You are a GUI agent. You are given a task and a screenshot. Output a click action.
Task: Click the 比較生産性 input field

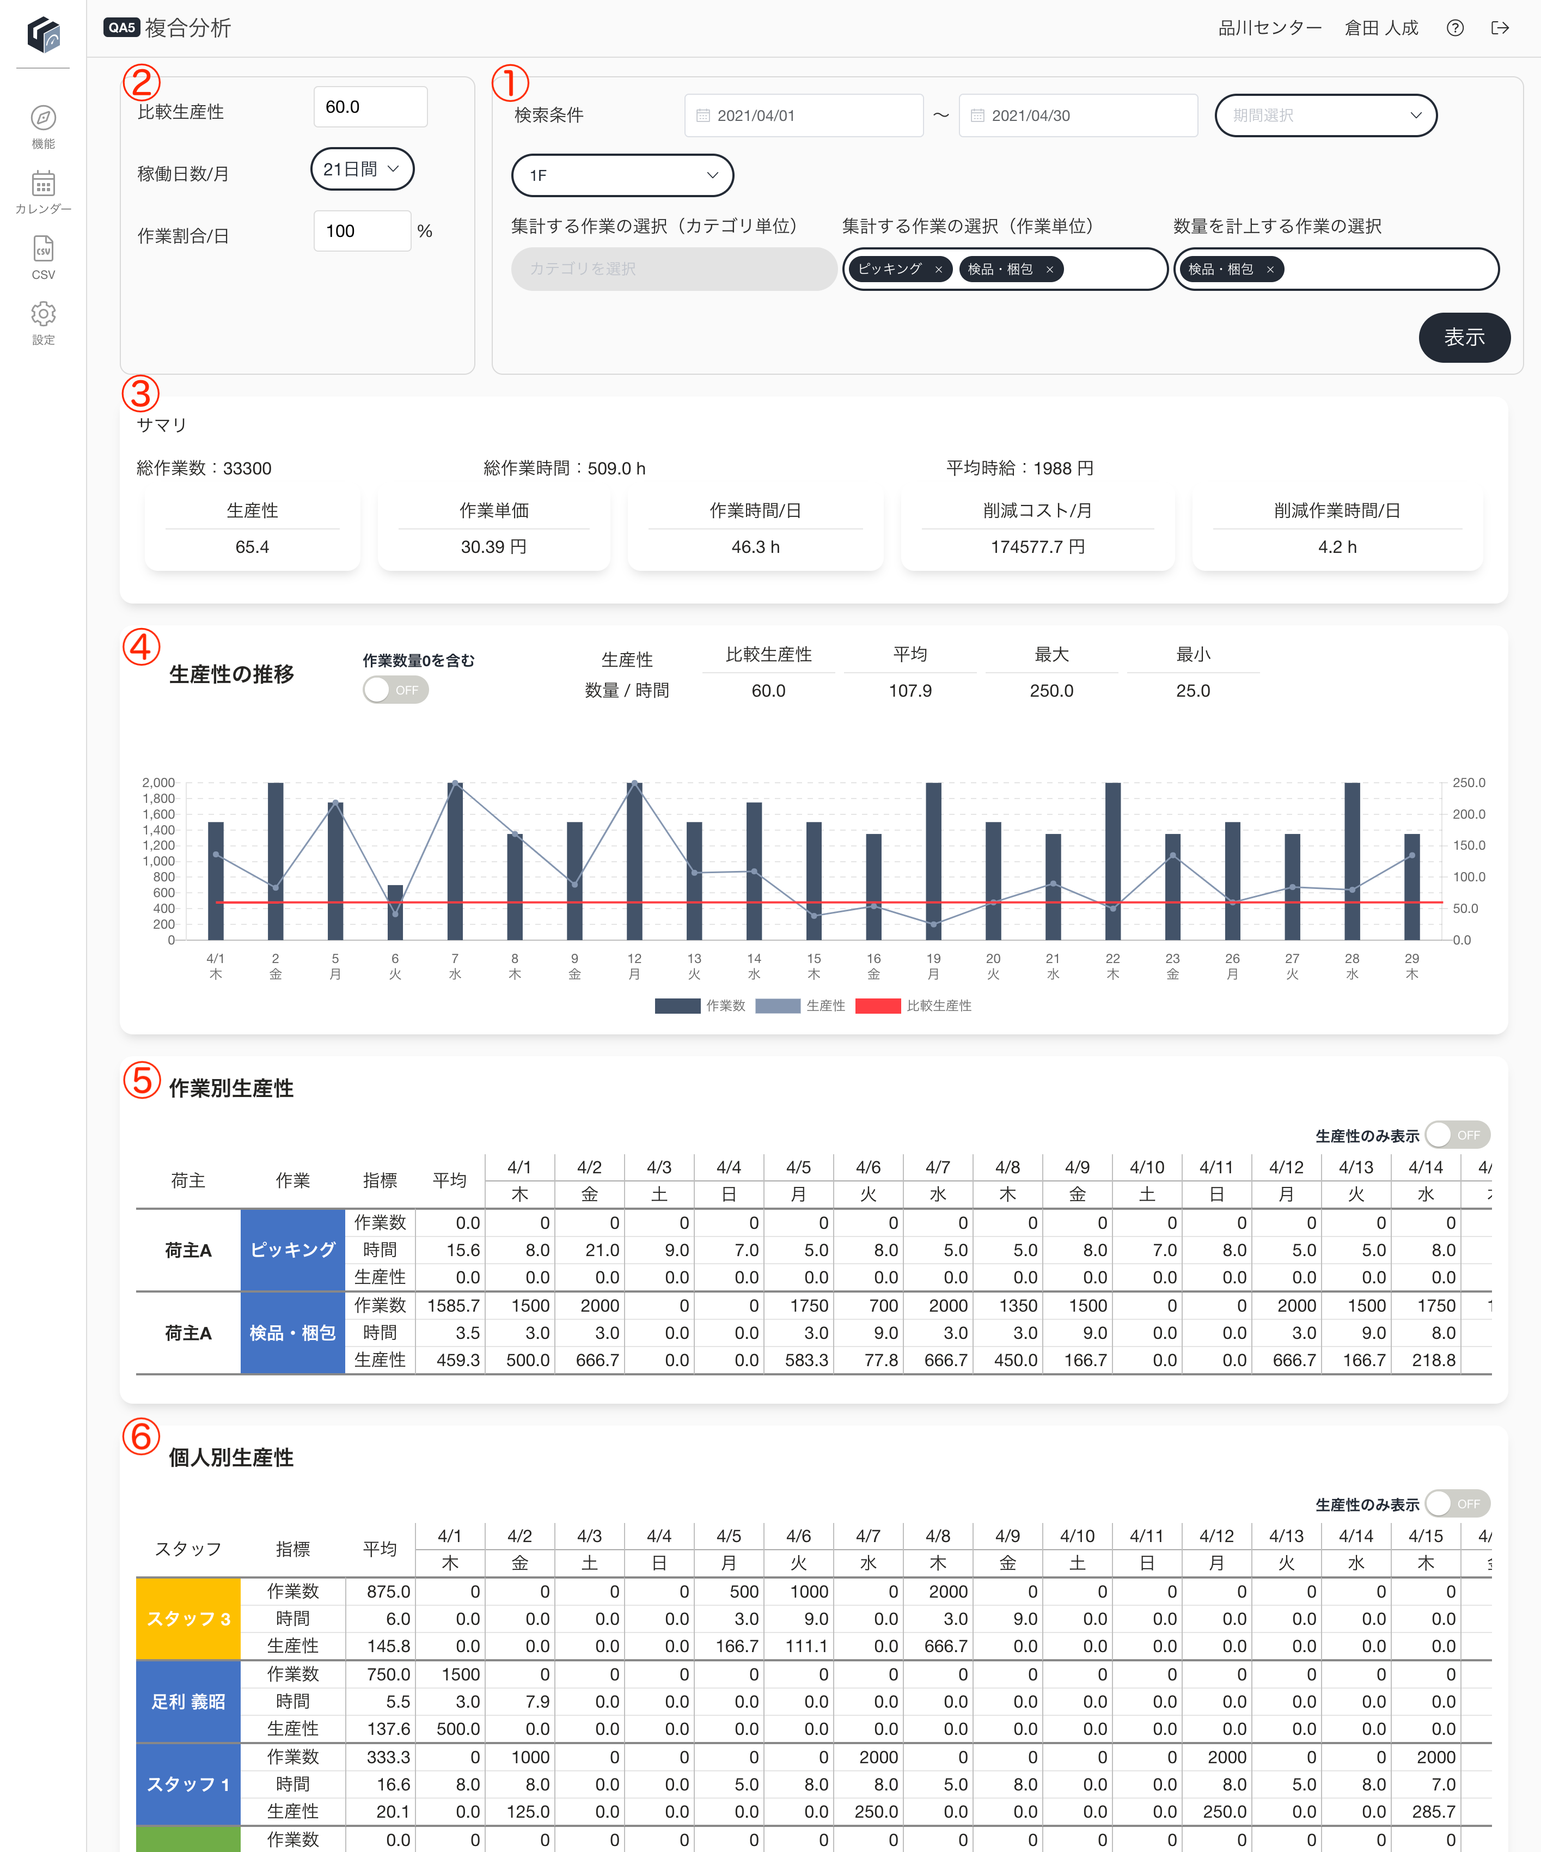(x=370, y=107)
